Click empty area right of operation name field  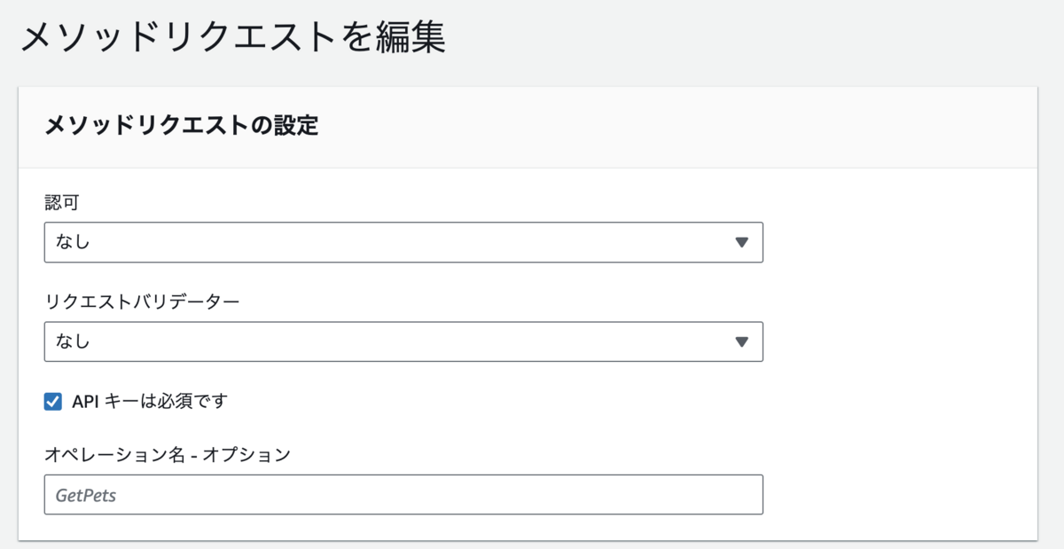(896, 495)
